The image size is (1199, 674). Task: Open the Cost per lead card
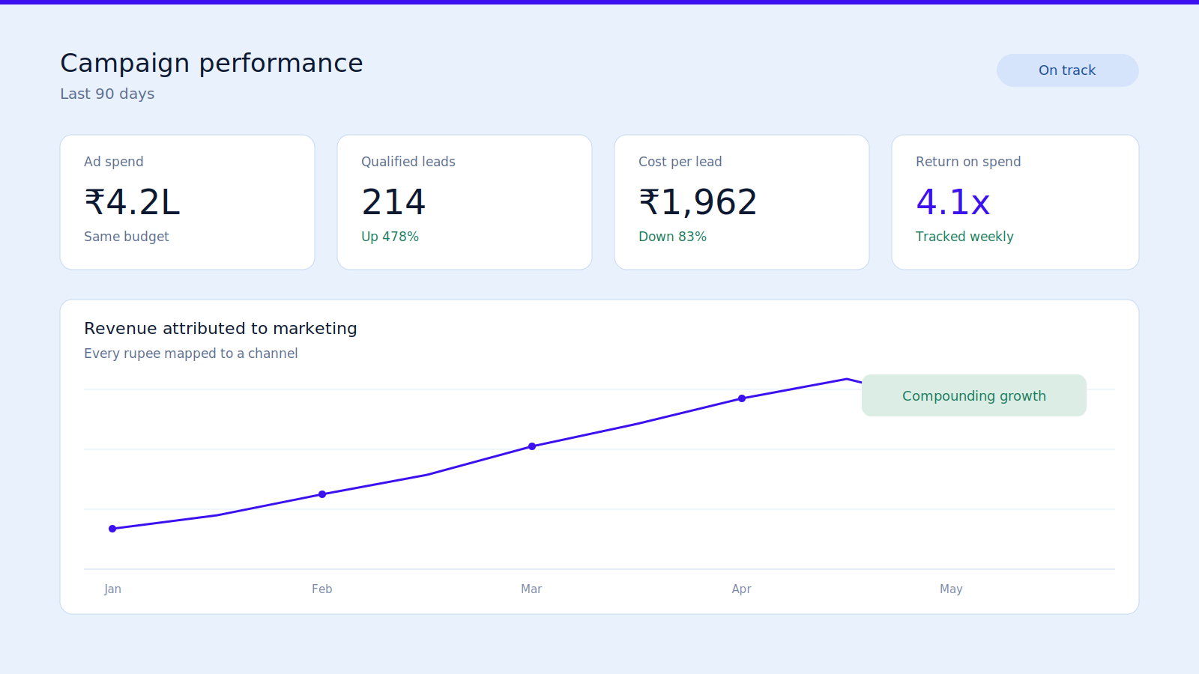coord(742,202)
